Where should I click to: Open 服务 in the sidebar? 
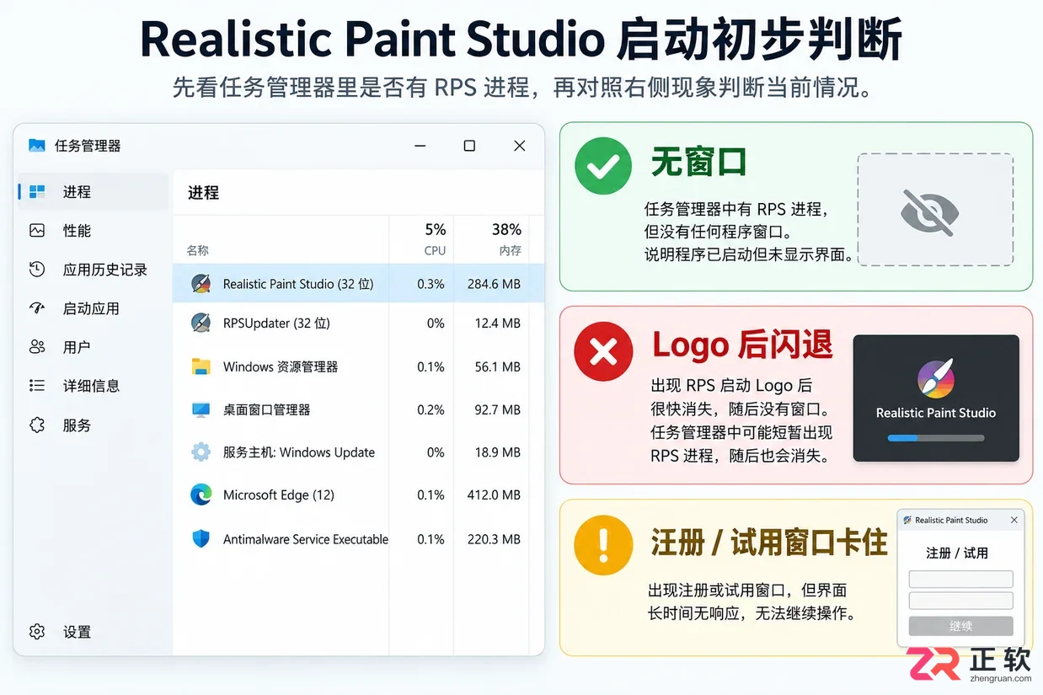tap(94, 425)
